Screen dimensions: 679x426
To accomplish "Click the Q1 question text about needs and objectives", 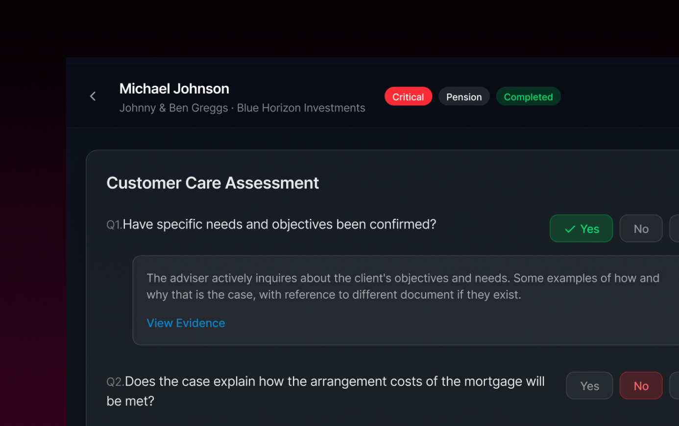I will click(279, 224).
